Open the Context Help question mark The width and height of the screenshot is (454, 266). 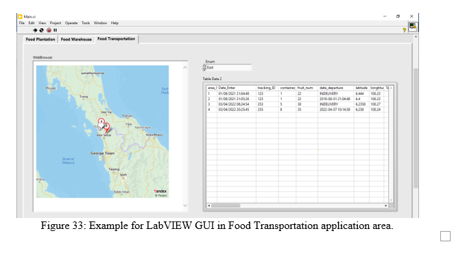pyautogui.click(x=404, y=29)
